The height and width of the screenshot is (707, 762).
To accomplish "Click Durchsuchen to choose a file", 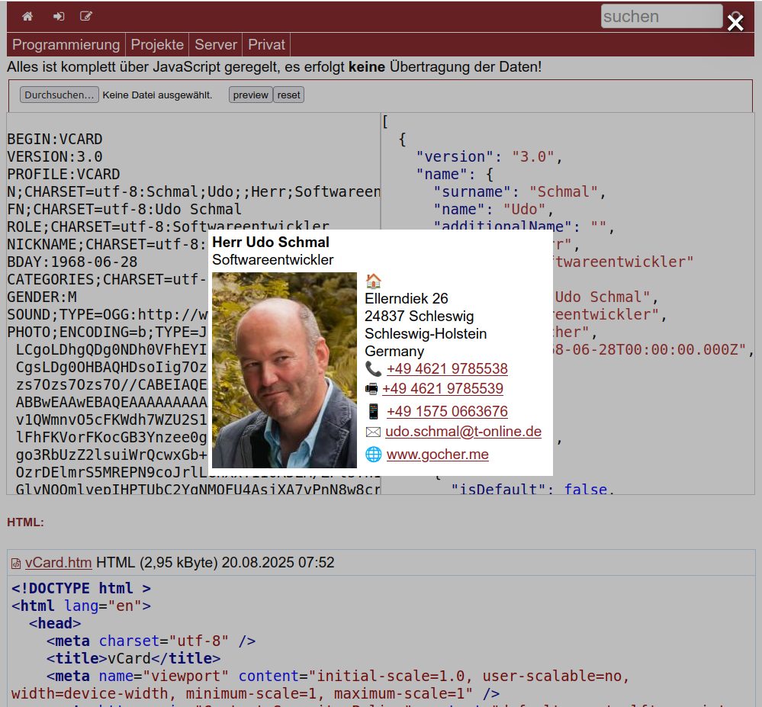I will [59, 95].
